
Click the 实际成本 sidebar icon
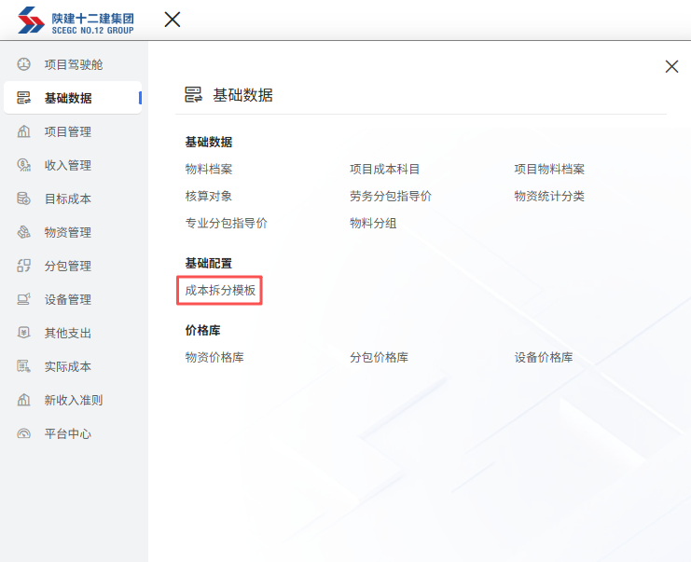pos(24,366)
